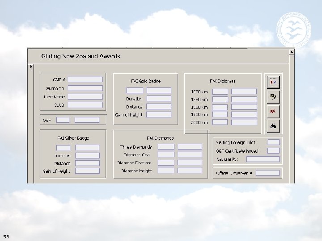Click the first 1250 km diploma field

point(220,100)
